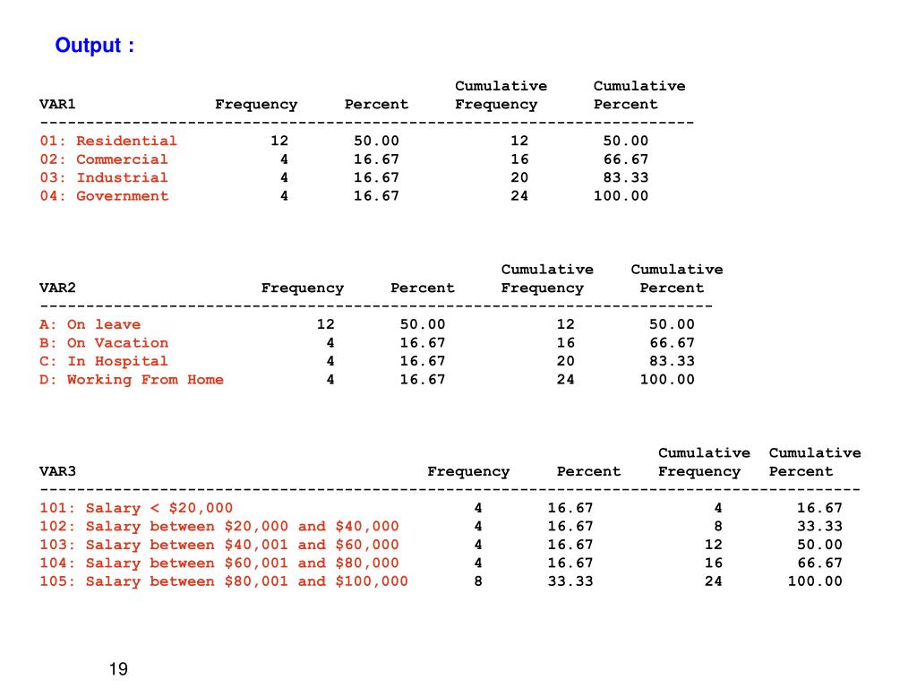
Task: Click the VAR2 table header
Action: pos(57,288)
